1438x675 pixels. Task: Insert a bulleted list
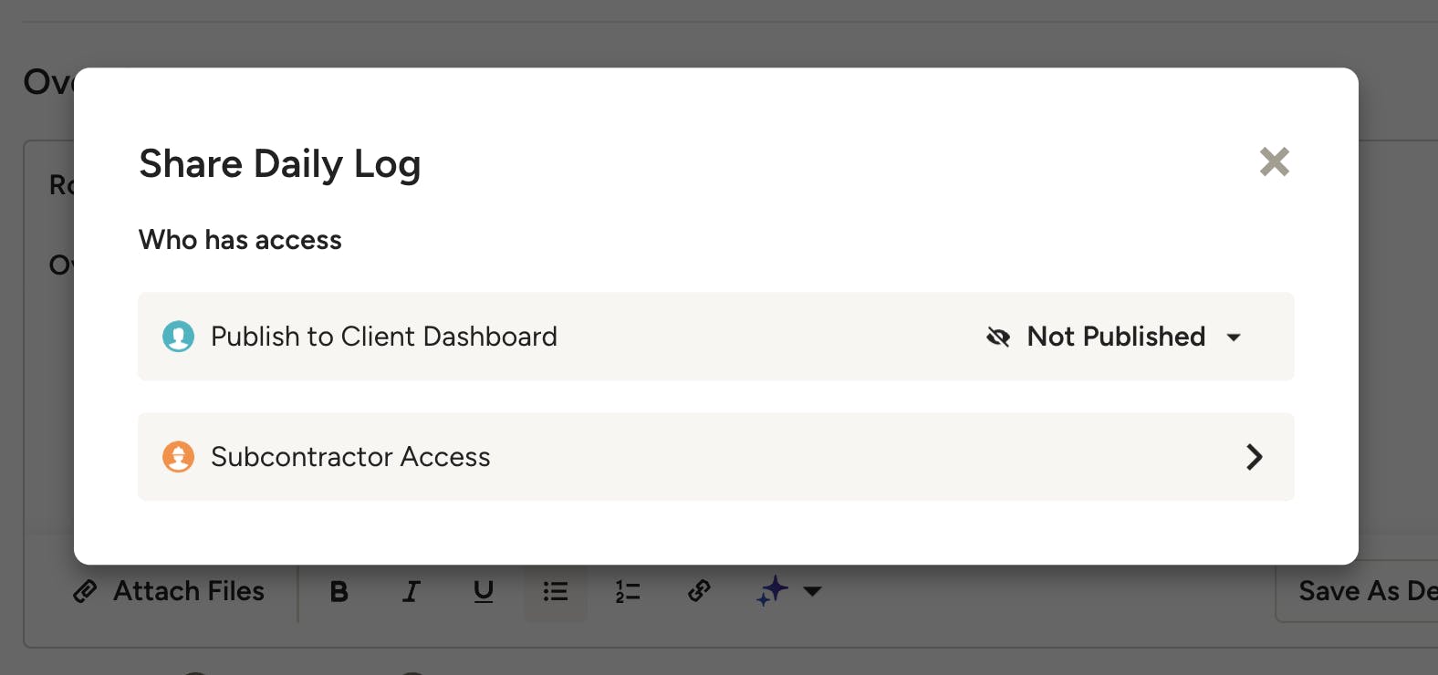pyautogui.click(x=555, y=591)
